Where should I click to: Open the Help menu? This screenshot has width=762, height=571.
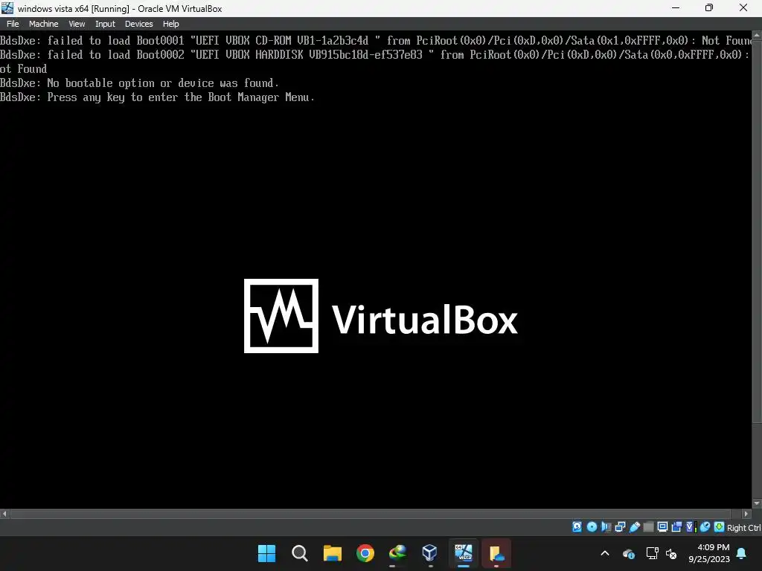tap(170, 24)
